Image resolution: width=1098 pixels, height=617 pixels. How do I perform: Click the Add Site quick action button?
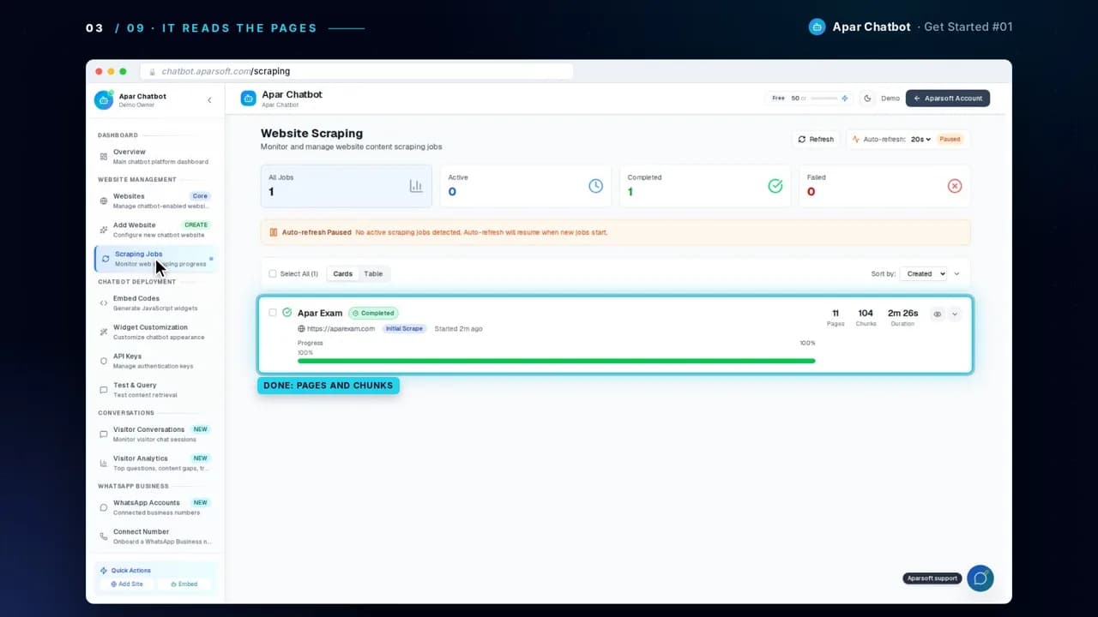[x=127, y=584]
